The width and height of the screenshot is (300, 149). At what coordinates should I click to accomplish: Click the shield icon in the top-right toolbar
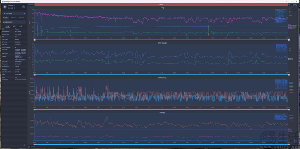click(x=289, y=4)
